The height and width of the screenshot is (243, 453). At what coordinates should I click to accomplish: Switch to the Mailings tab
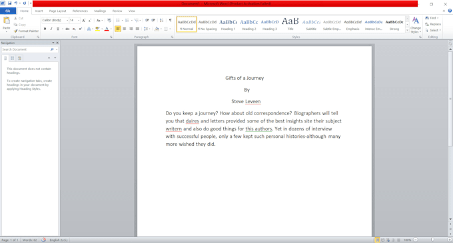[100, 11]
